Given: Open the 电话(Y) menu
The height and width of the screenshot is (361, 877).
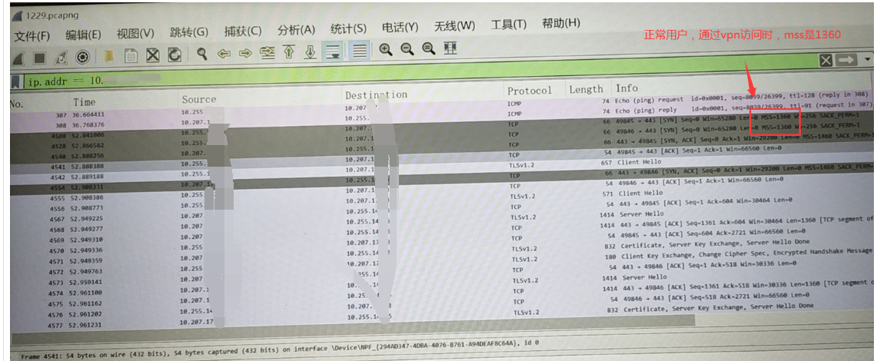Looking at the screenshot, I should 400,28.
